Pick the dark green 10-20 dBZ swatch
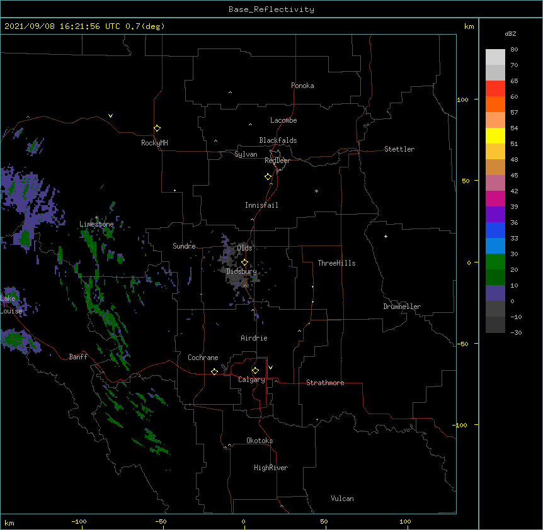 (x=495, y=278)
